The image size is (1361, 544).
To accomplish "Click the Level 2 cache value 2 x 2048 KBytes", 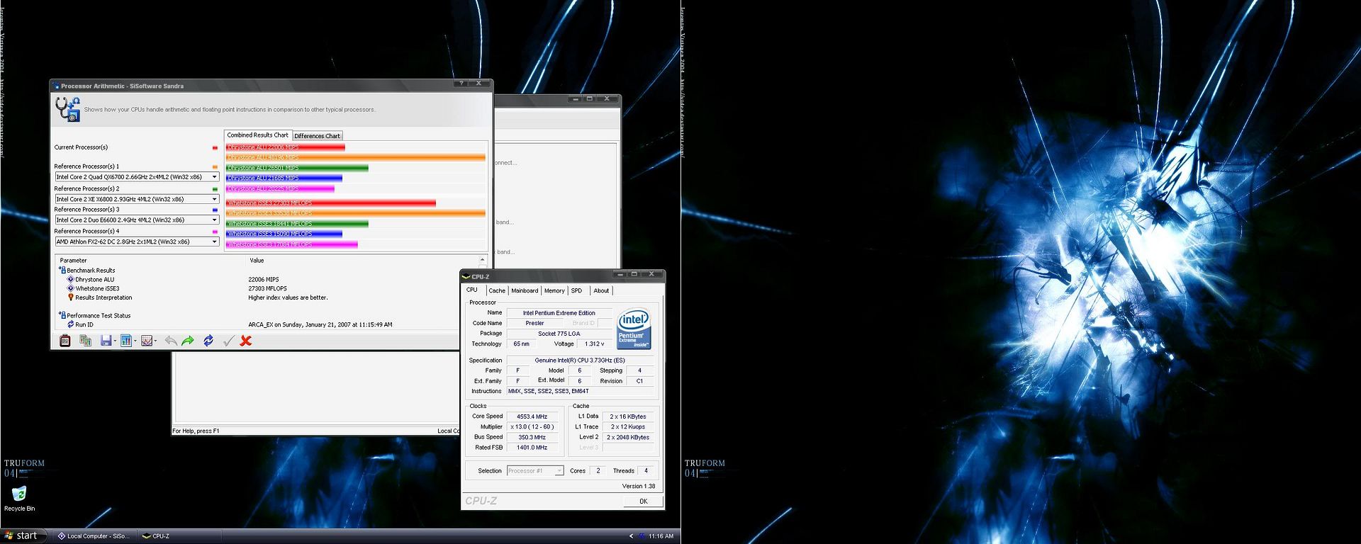I will click(x=628, y=438).
